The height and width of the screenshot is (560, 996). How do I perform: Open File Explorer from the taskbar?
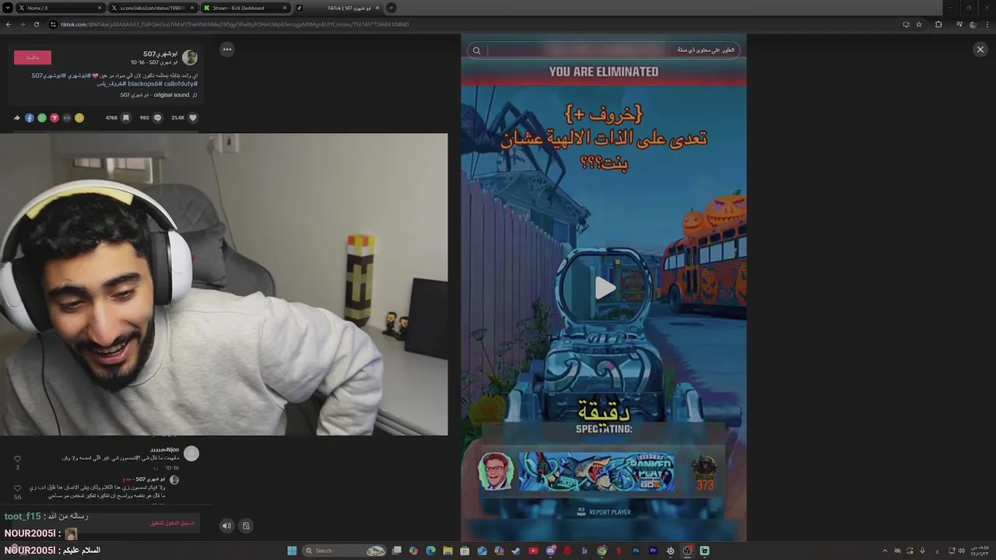coord(447,551)
